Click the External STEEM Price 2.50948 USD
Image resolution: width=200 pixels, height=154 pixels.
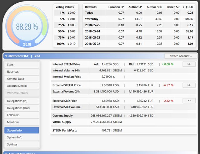tap(110, 85)
